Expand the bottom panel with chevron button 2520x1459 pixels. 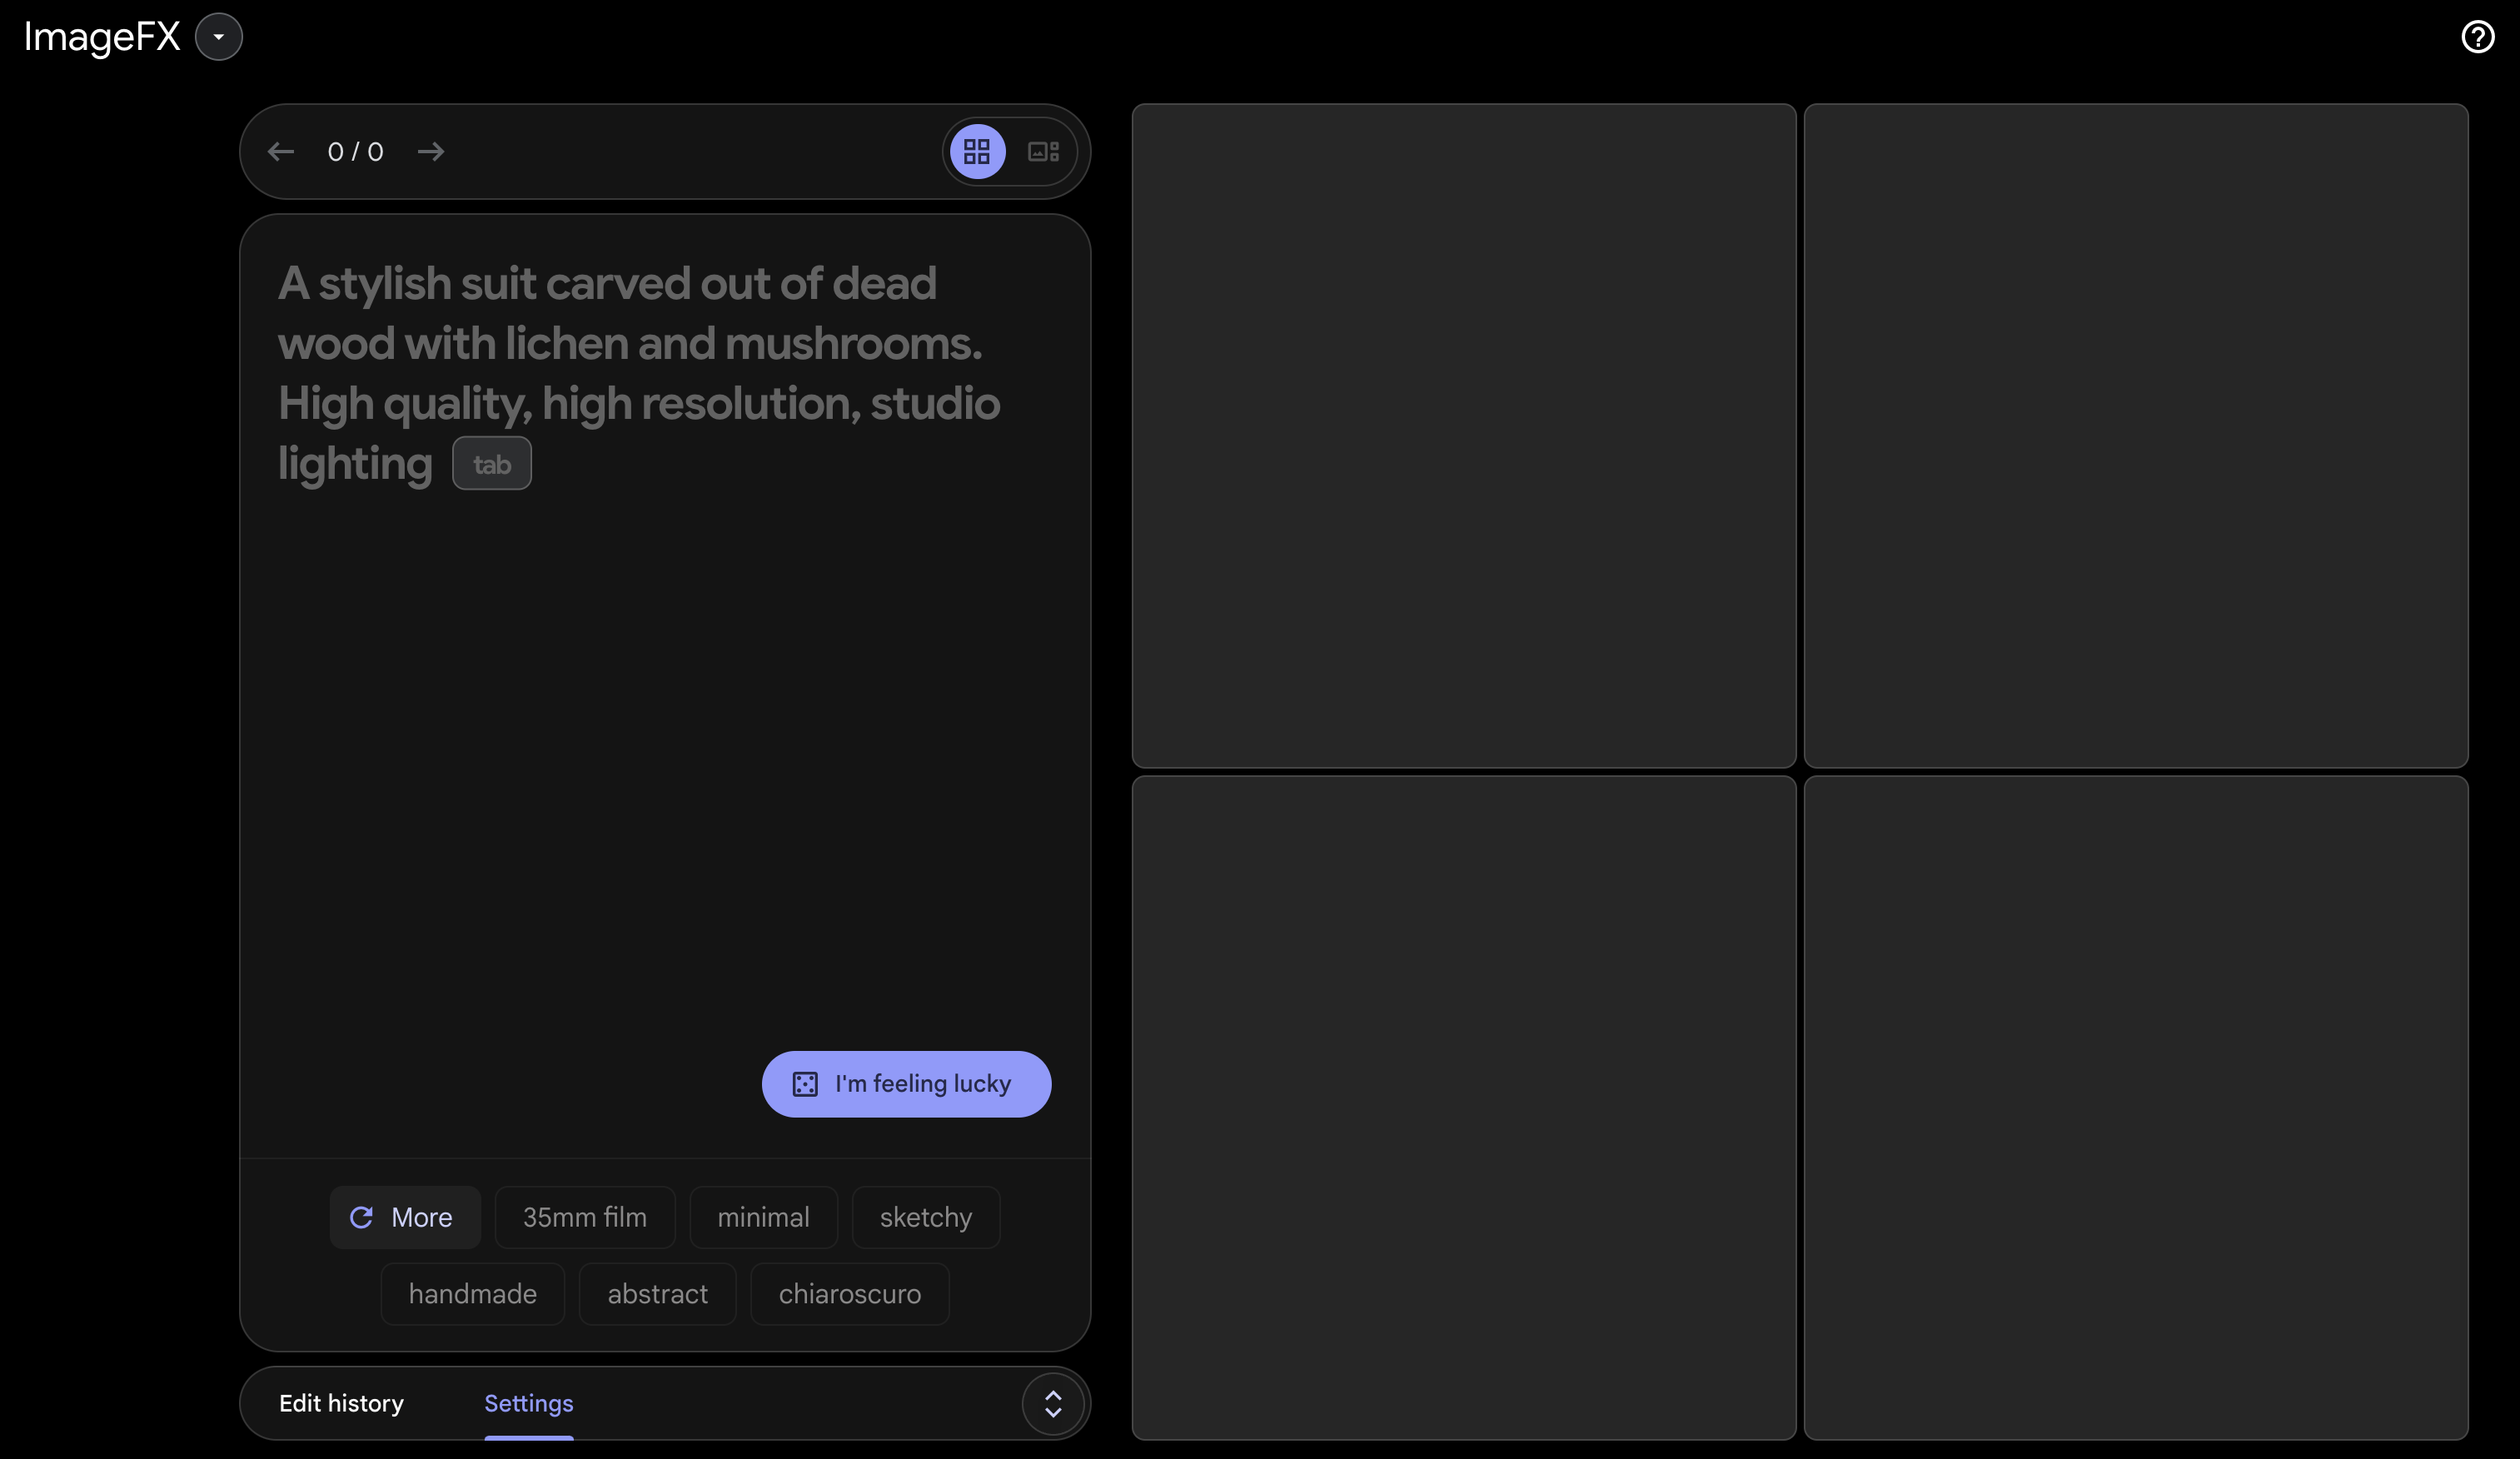tap(1053, 1403)
